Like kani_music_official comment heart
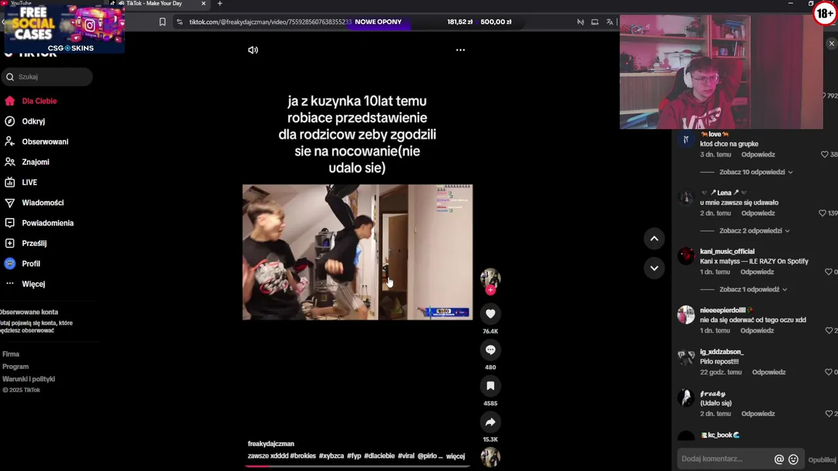Screen dimensions: 838x471 [828, 272]
